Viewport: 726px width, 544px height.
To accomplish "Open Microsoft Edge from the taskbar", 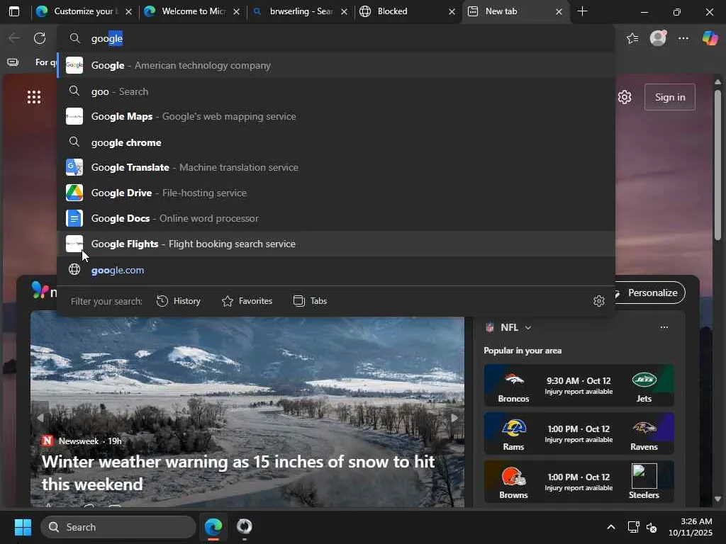I will click(x=213, y=527).
